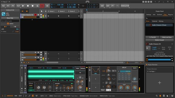Adjust Audio 2-bounce-10 volume slider

[x=32, y=17]
